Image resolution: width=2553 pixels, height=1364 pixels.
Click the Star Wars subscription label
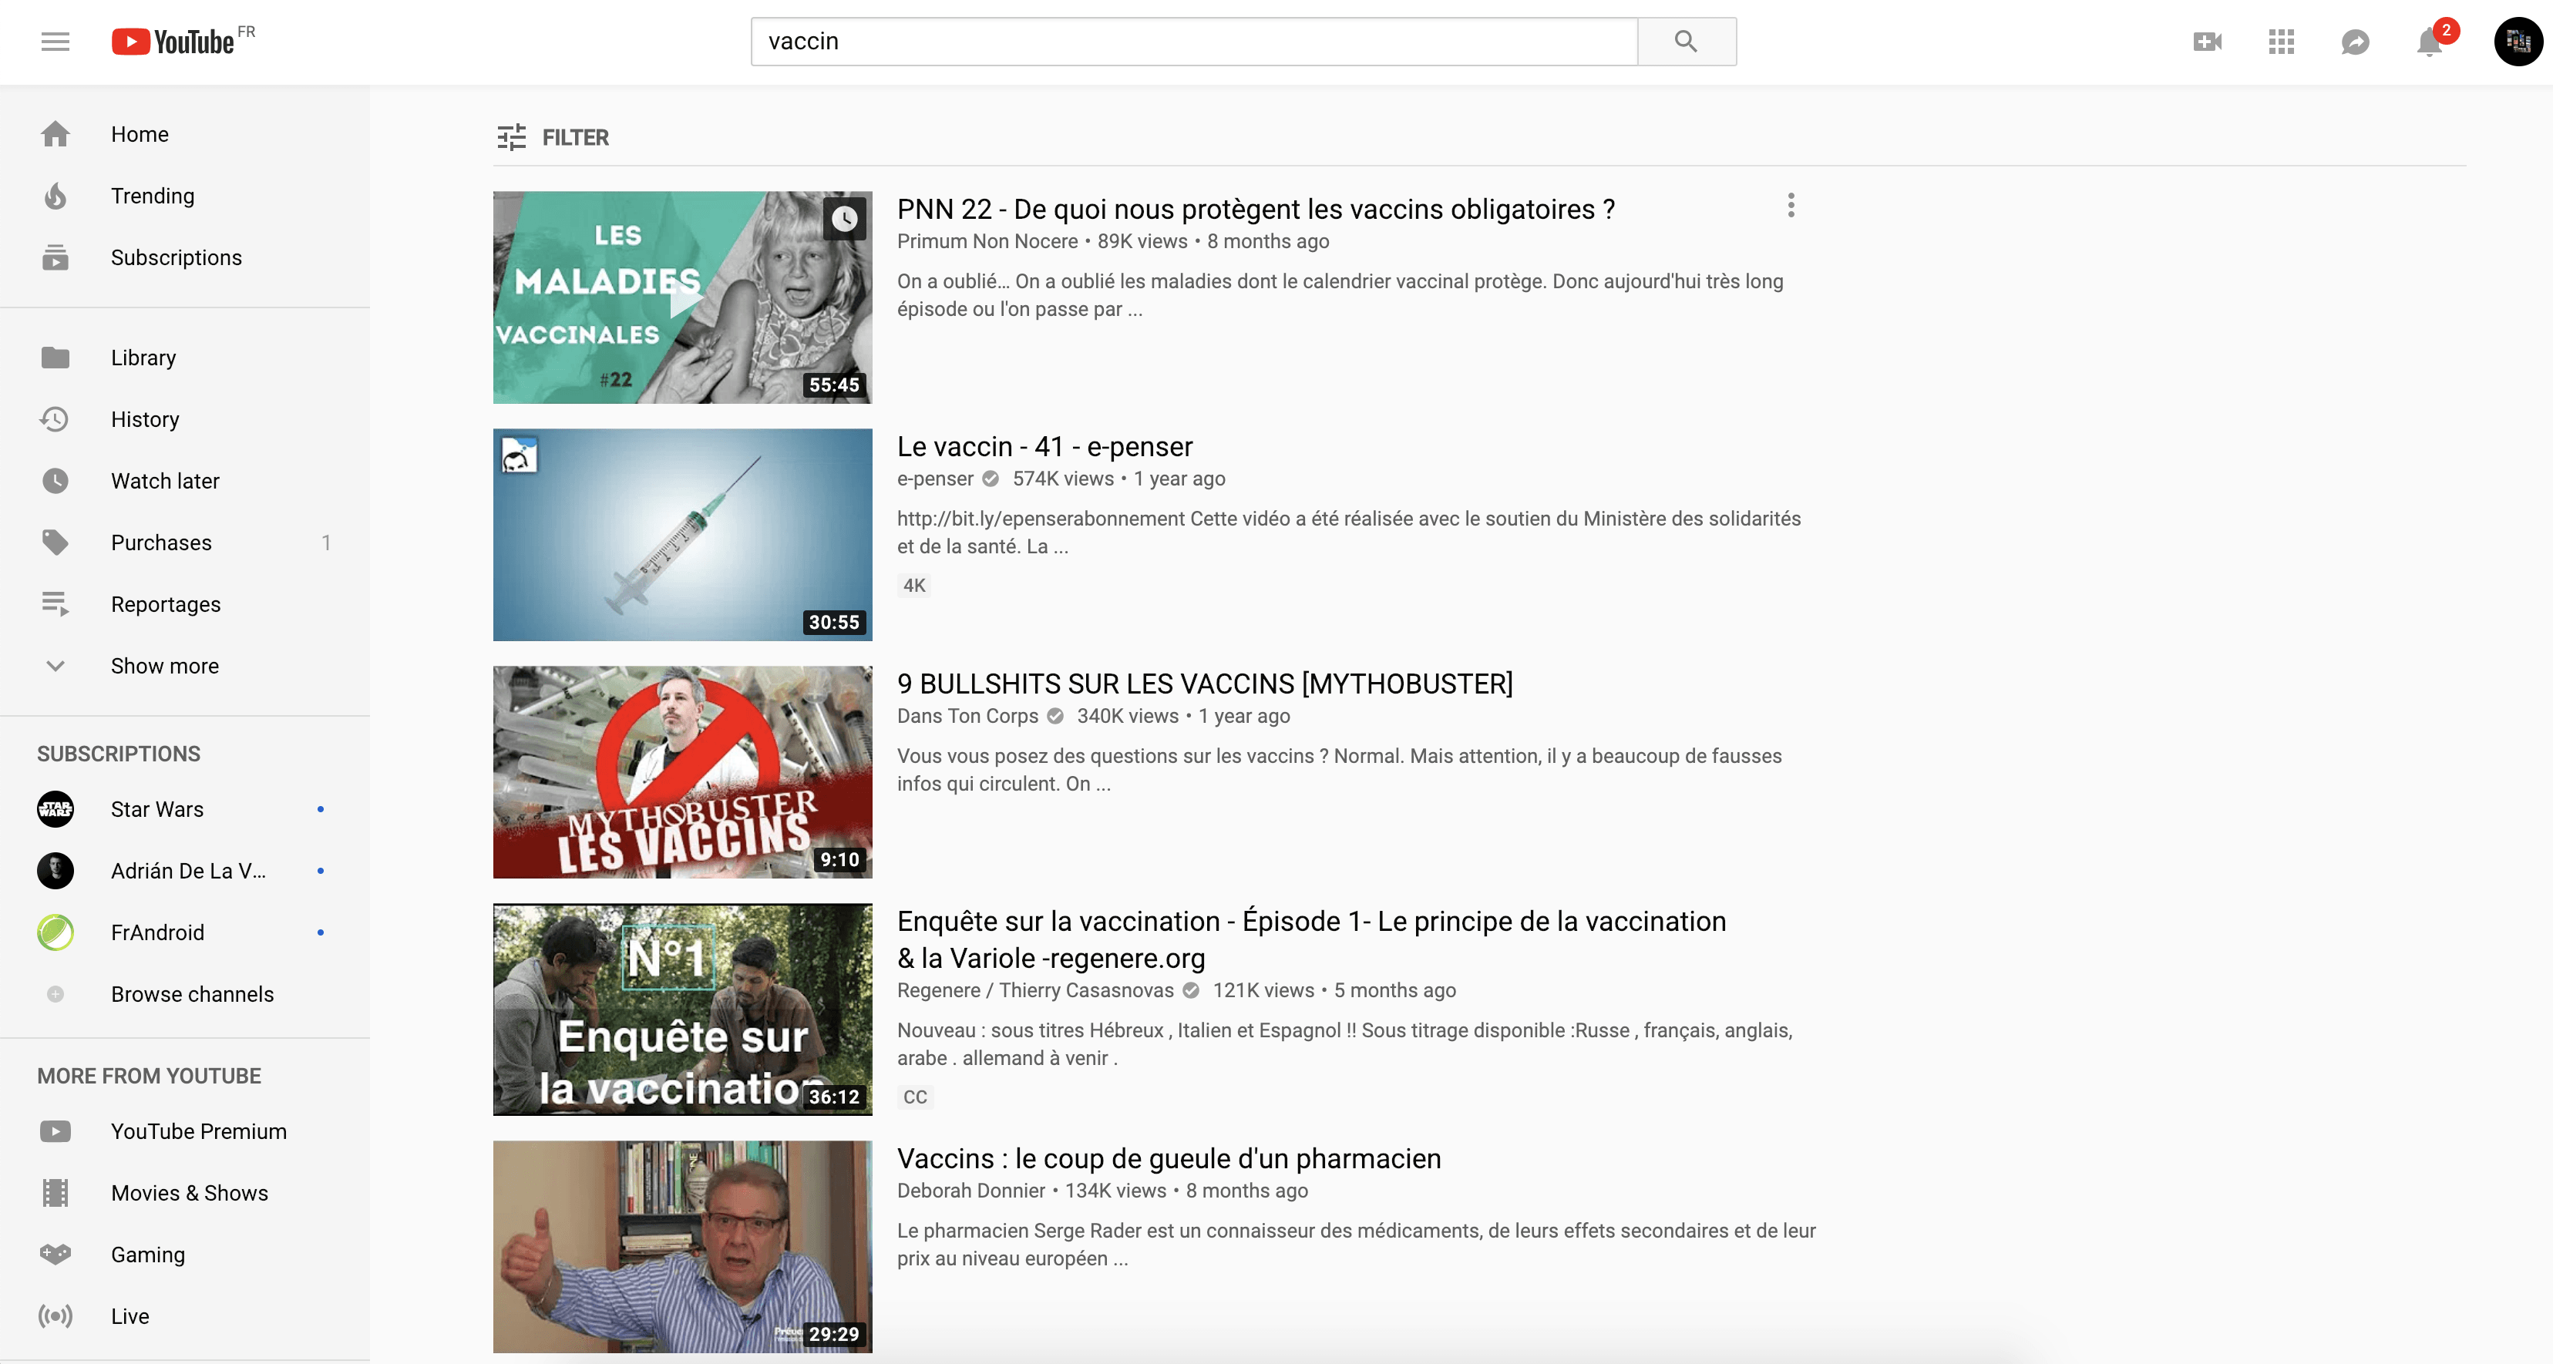point(157,809)
